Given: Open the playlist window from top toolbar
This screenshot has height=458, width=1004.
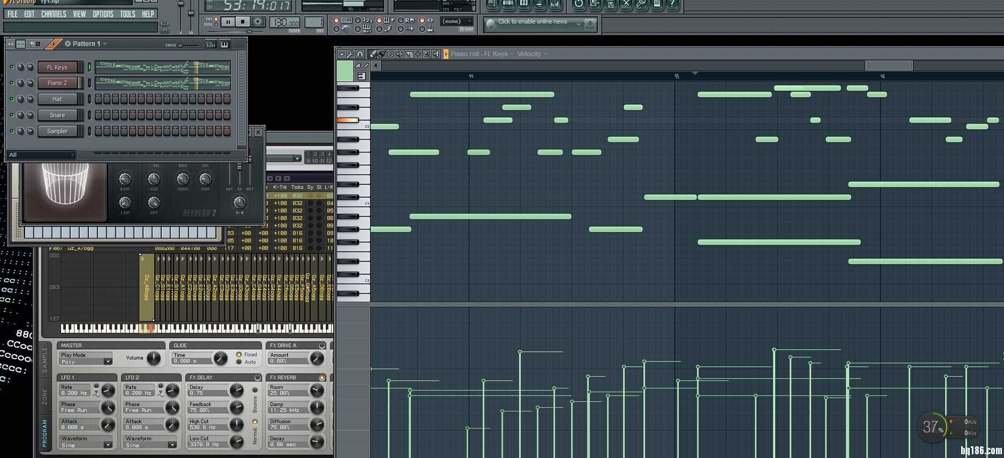Looking at the screenshot, I should click(x=492, y=4).
